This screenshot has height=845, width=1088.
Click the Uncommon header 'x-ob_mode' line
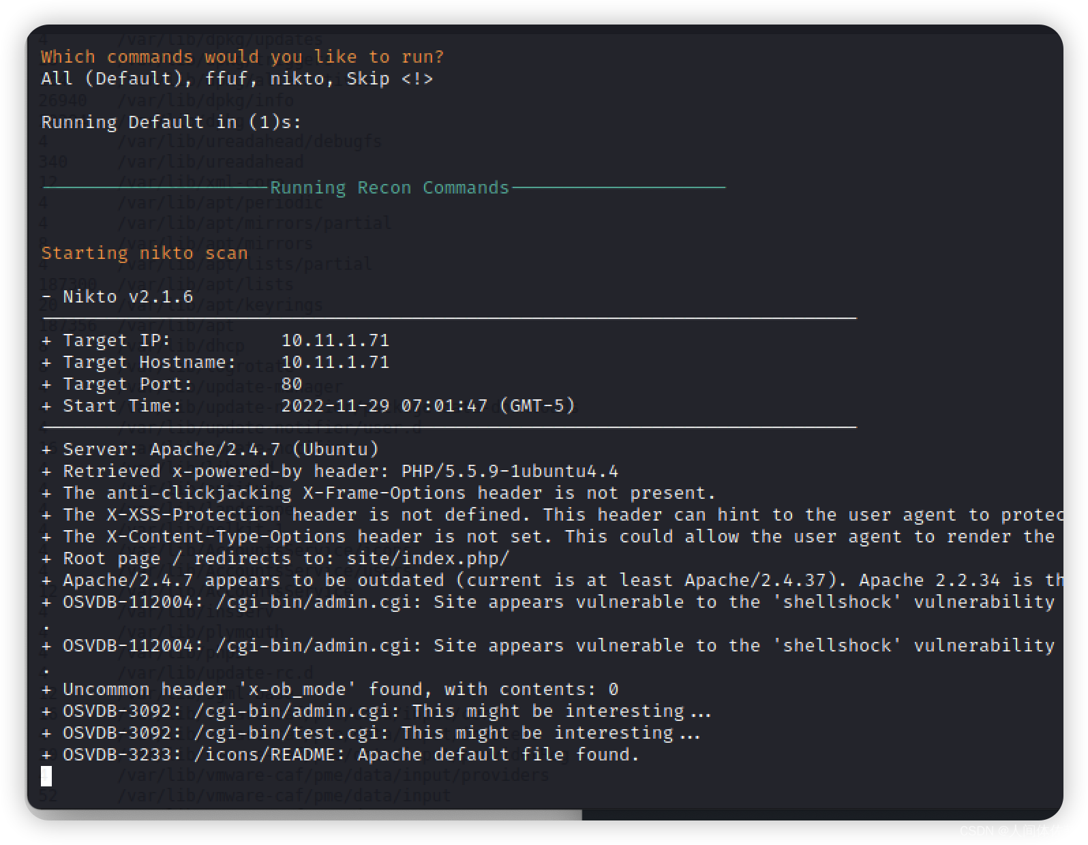329,689
